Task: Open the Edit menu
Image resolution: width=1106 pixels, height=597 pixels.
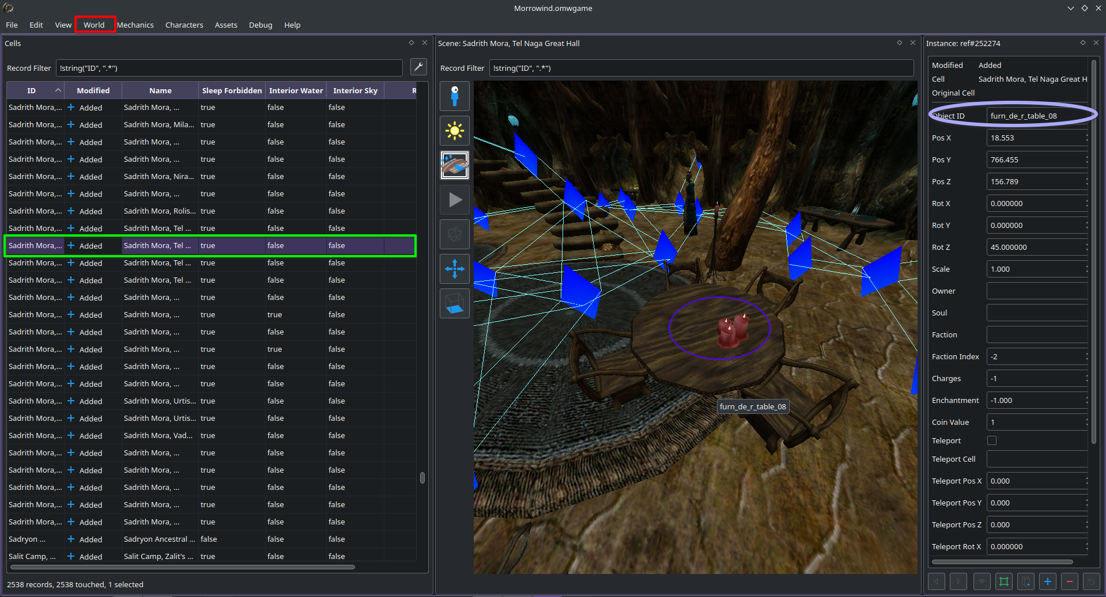Action: point(36,25)
